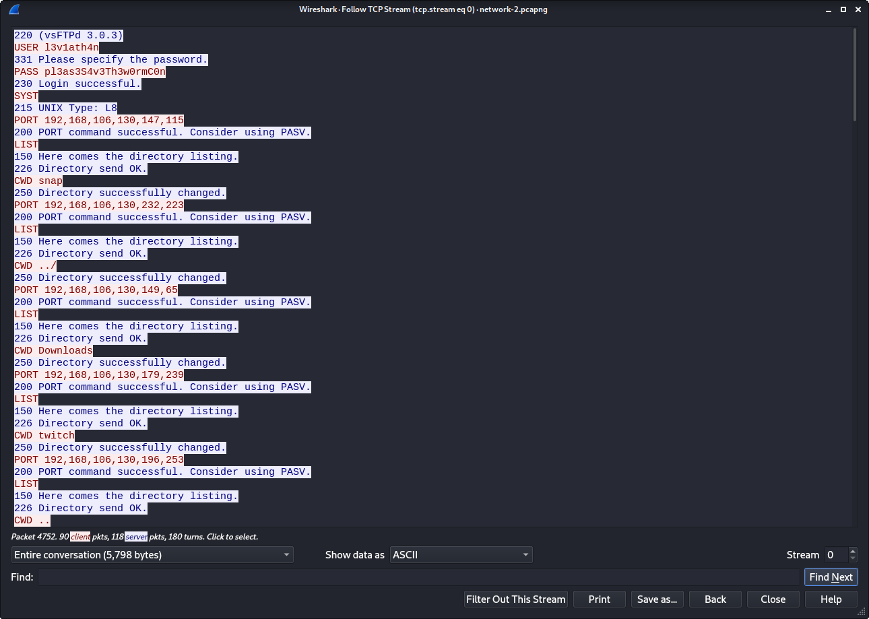The height and width of the screenshot is (619, 869).
Task: Click the 'CWD twitch' line
Action: (x=44, y=436)
